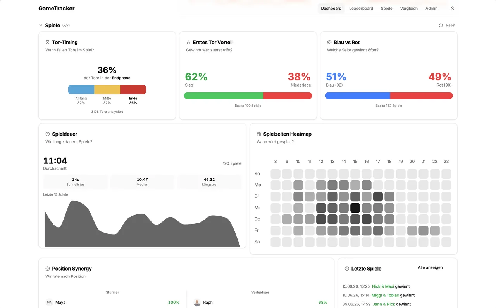Screen dimensions: 496x308
Task: Navigate to the Admin tab
Action: pyautogui.click(x=431, y=8)
